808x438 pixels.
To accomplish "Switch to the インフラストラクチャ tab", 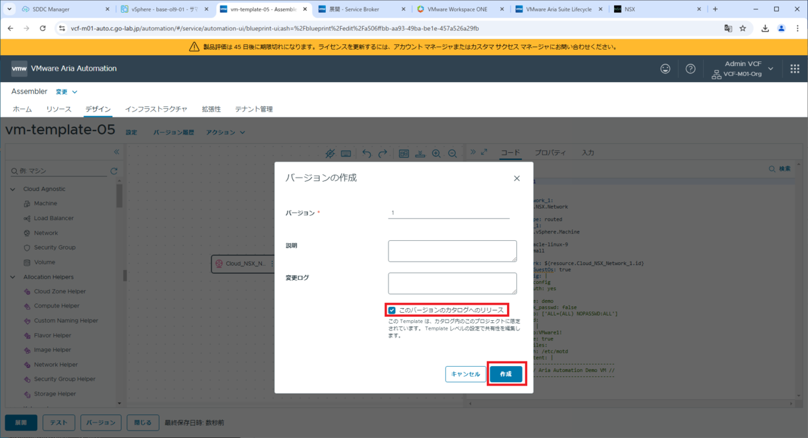I will [156, 109].
